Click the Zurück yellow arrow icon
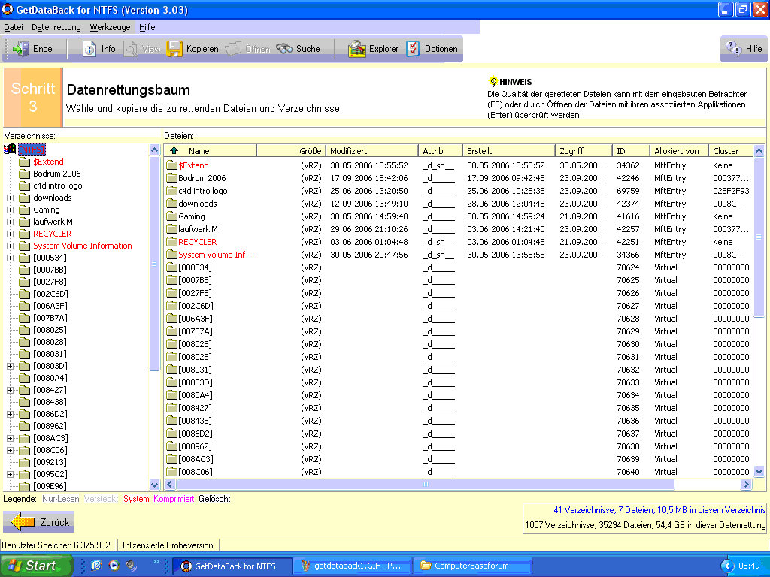 (x=23, y=521)
